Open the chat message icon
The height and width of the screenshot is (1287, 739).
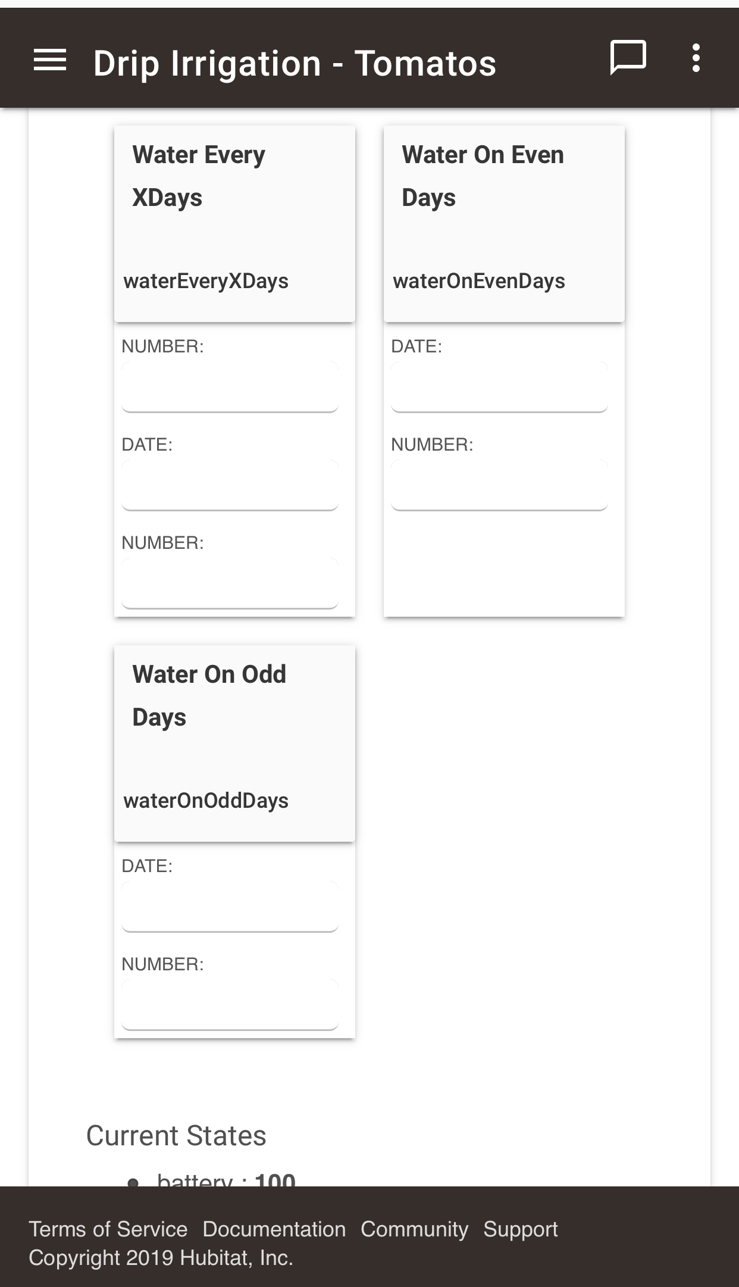pyautogui.click(x=628, y=58)
